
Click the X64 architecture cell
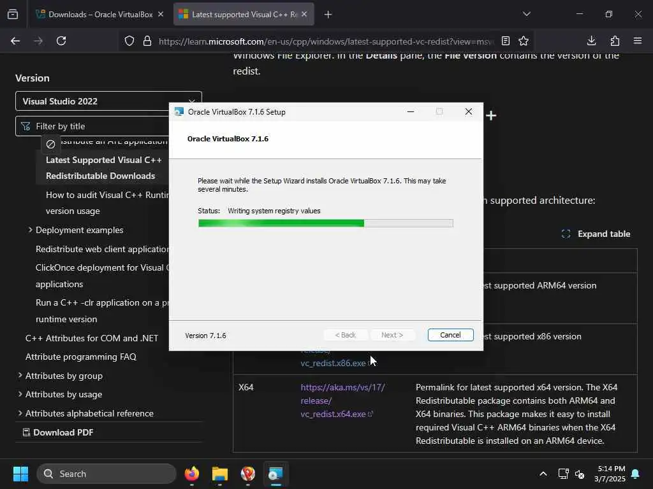(x=246, y=388)
